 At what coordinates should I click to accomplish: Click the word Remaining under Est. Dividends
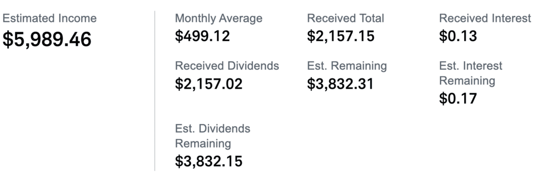(x=203, y=144)
